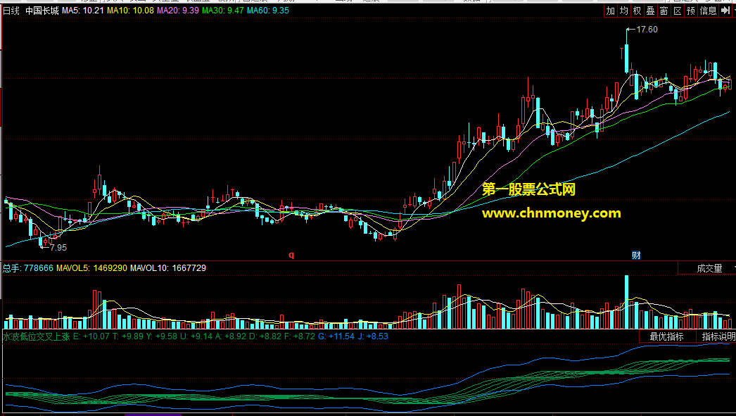Open the 信息 information panel button
736x416 pixels.
(x=709, y=11)
